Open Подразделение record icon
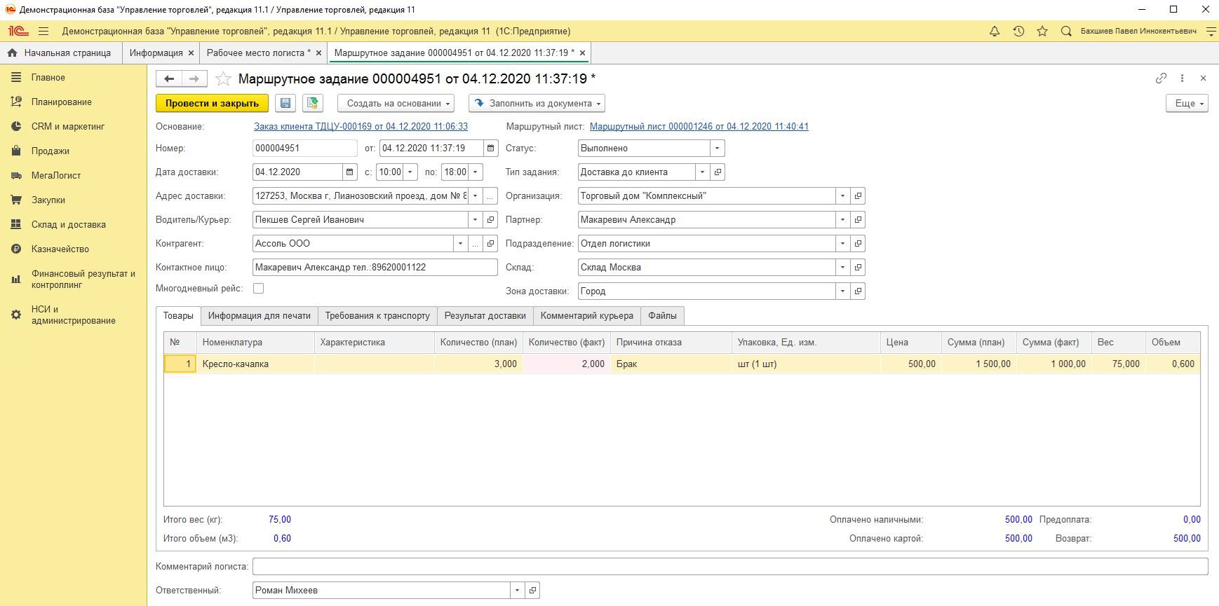The image size is (1219, 606). (x=858, y=244)
